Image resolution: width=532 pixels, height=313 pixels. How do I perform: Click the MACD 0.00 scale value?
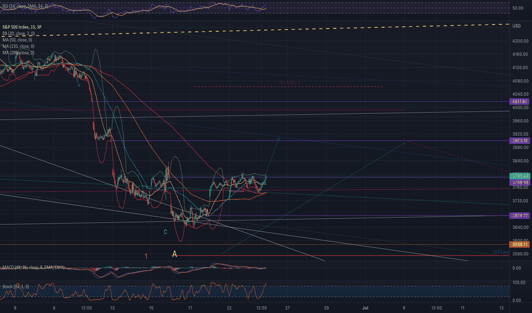click(x=517, y=268)
